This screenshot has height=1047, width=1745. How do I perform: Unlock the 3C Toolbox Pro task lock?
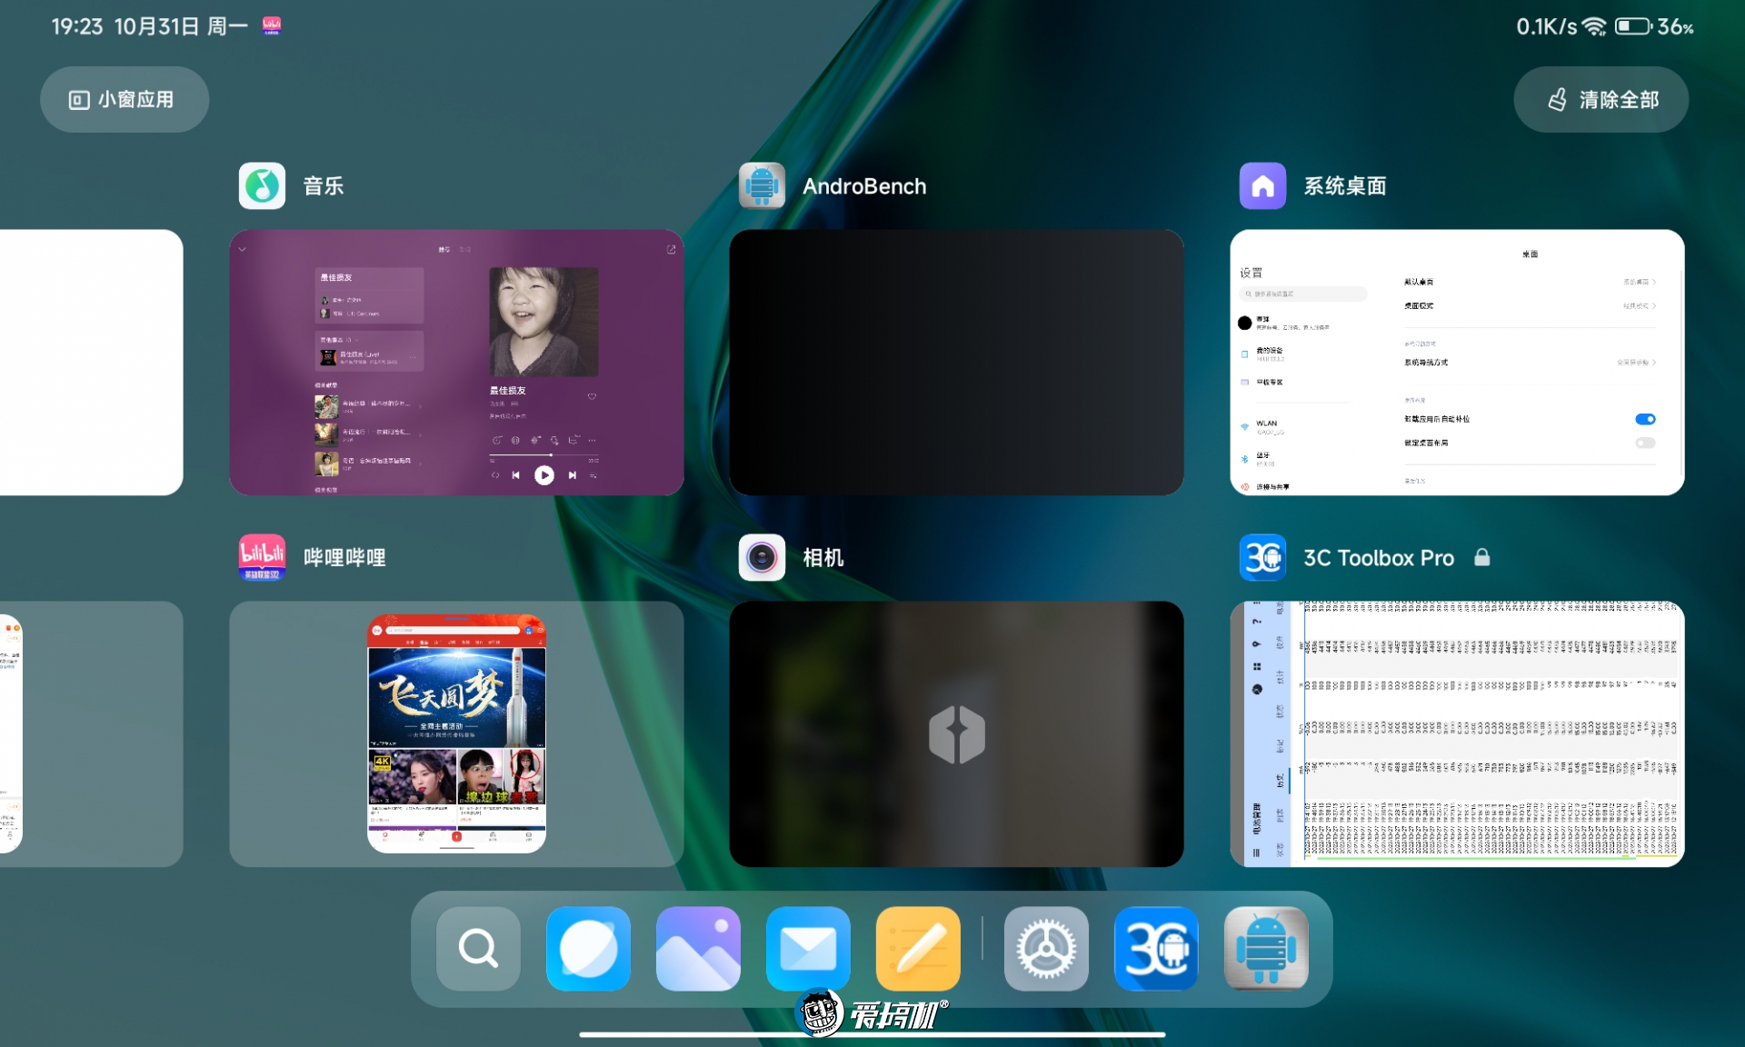(x=1483, y=557)
